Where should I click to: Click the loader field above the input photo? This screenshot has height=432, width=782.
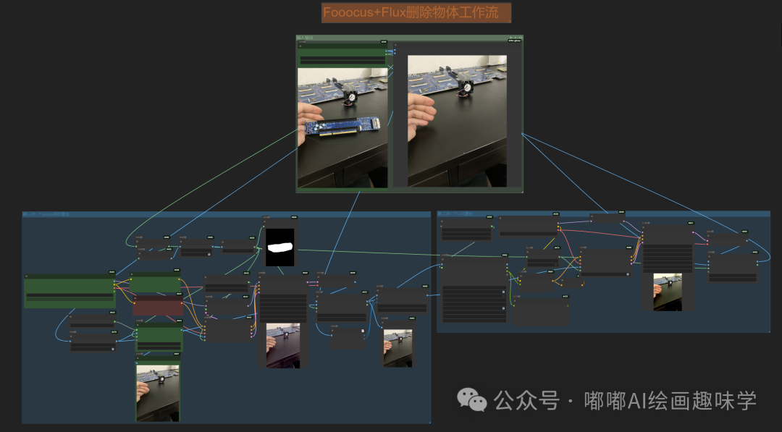pos(342,60)
